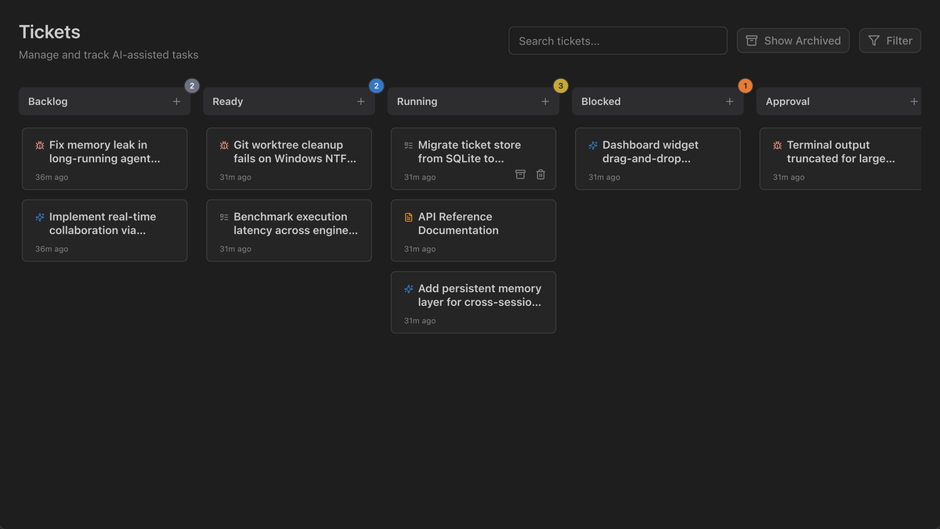Click the bug icon on Terminal output truncated card
Image resolution: width=940 pixels, height=529 pixels.
[x=776, y=145]
